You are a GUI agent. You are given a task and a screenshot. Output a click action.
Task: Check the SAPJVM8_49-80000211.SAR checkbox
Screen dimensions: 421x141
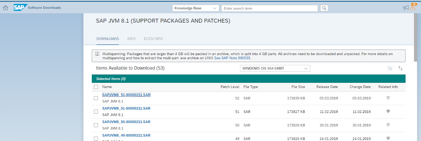coord(96,139)
